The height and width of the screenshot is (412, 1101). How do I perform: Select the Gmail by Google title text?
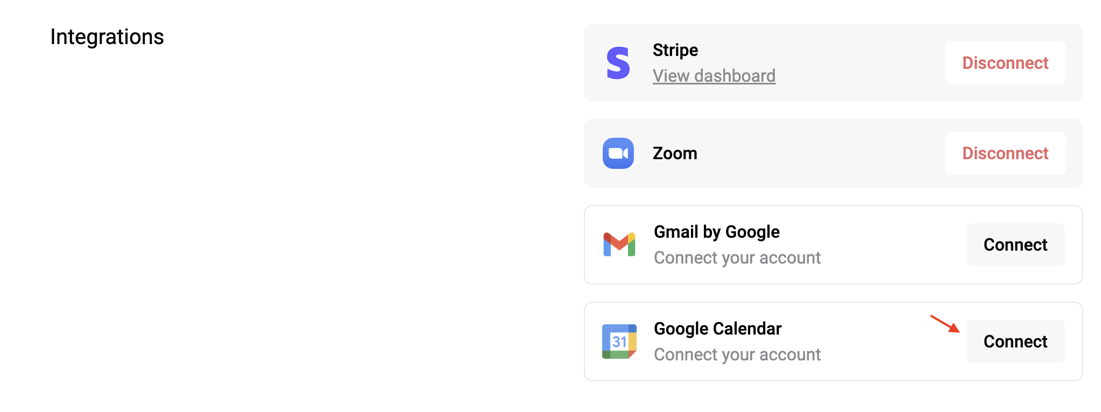click(x=716, y=232)
